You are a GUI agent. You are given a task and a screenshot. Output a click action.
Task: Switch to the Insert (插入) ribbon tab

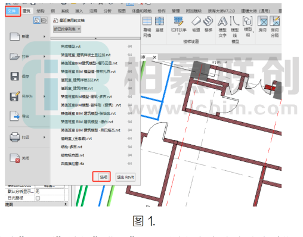click(x=79, y=11)
